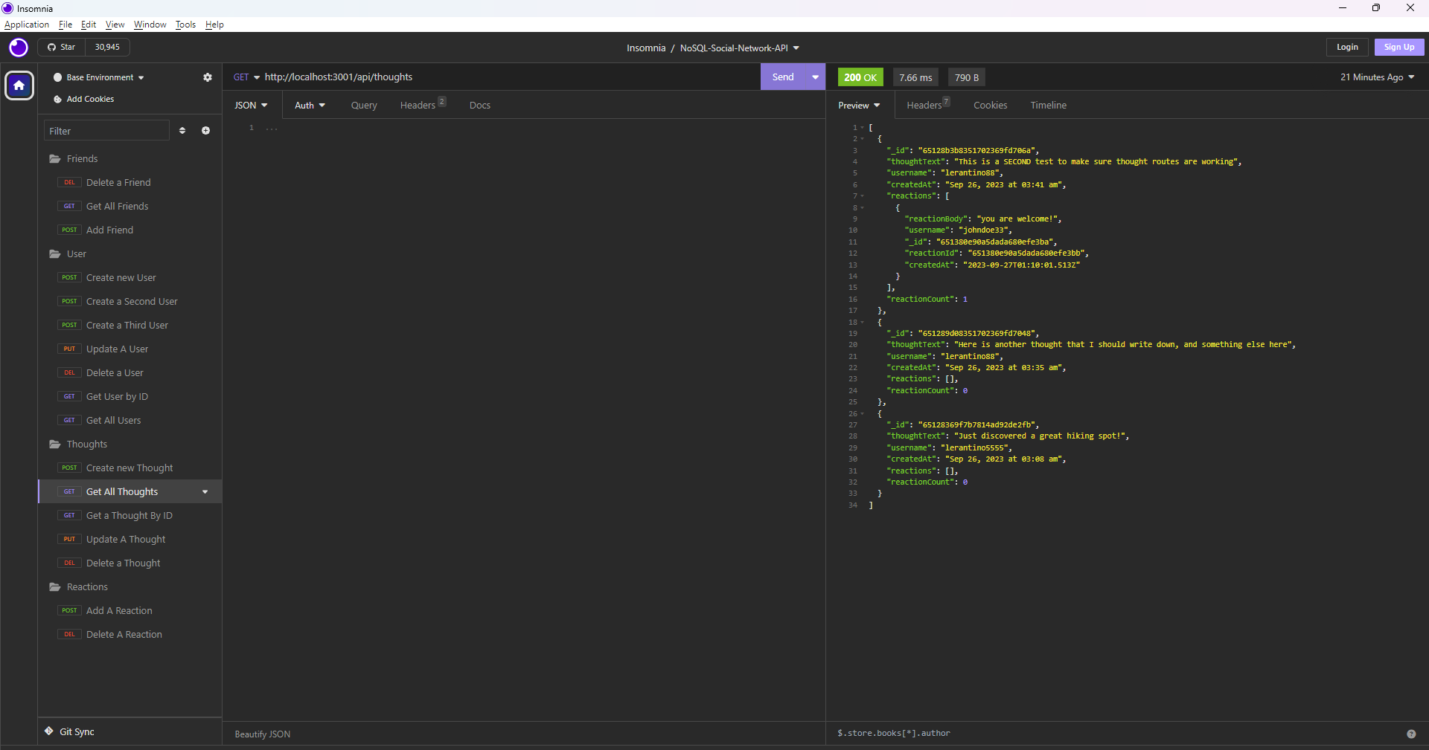
Task: Click the JSONPath response filter field
Action: pos(1116,734)
